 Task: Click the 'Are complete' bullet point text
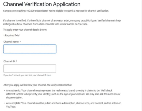click(x=64, y=105)
